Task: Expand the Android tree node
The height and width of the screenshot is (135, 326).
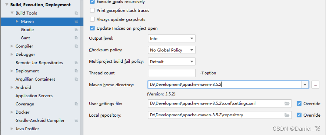Action: (x=12, y=88)
